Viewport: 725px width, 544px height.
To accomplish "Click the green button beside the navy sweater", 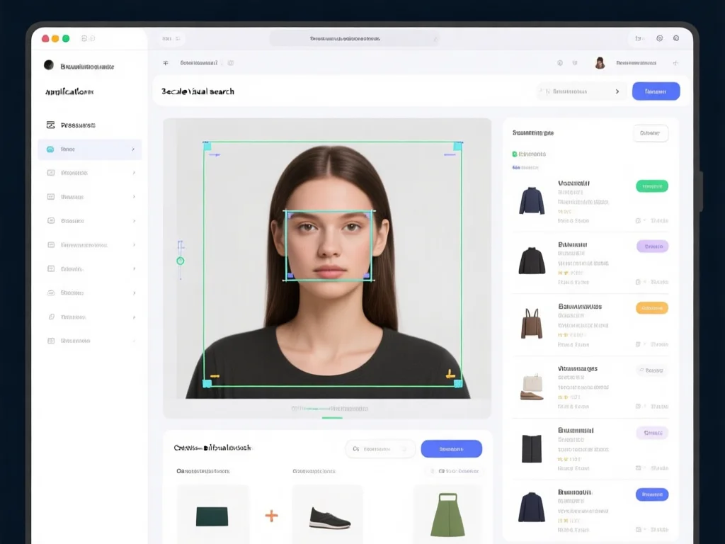I will point(652,186).
